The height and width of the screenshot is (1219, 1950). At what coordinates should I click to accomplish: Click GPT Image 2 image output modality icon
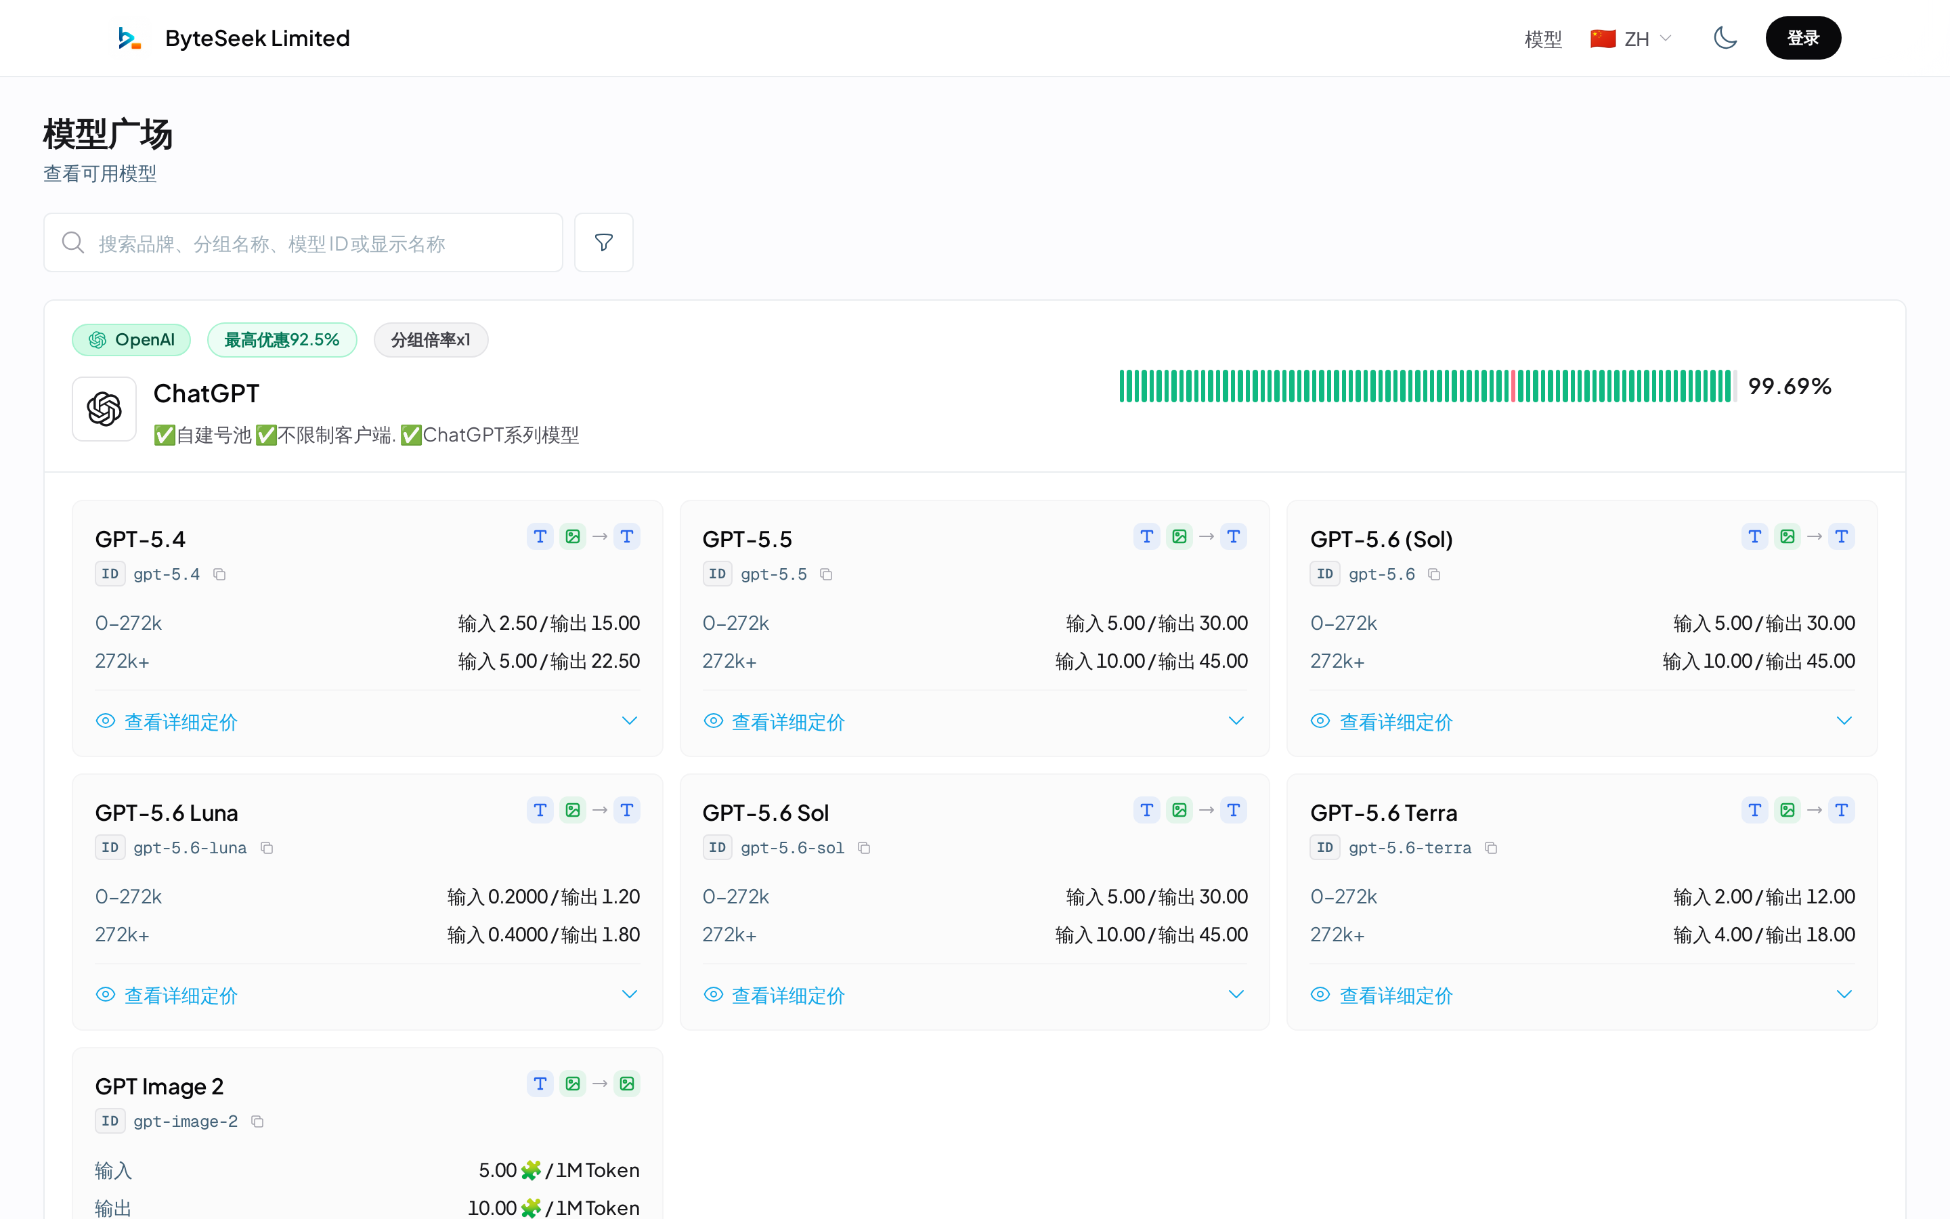click(627, 1084)
